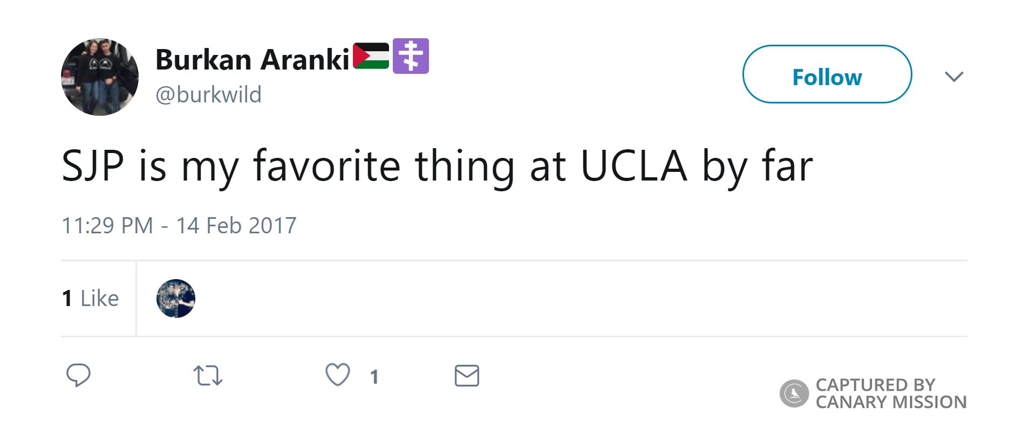Viewport: 1023px width, 430px height.
Task: Open the Burkan Aranki display name link
Action: point(253,59)
